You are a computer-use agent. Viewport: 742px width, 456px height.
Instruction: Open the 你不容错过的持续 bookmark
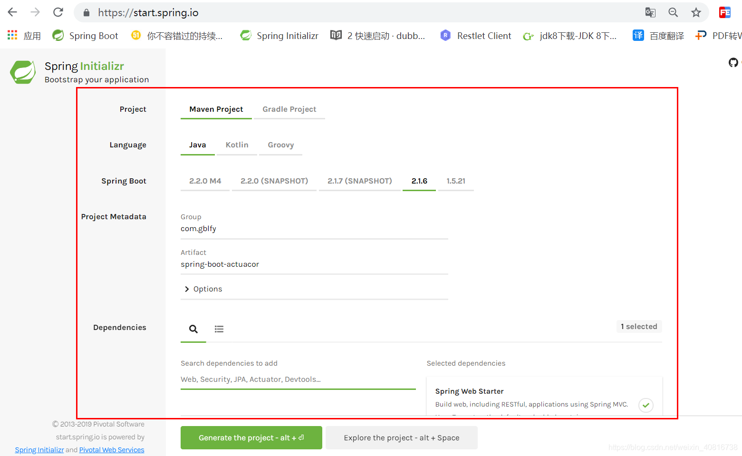[177, 36]
